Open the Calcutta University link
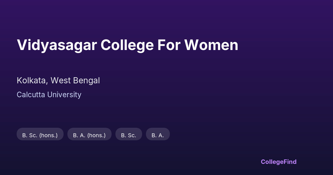333x175 pixels. [49, 95]
